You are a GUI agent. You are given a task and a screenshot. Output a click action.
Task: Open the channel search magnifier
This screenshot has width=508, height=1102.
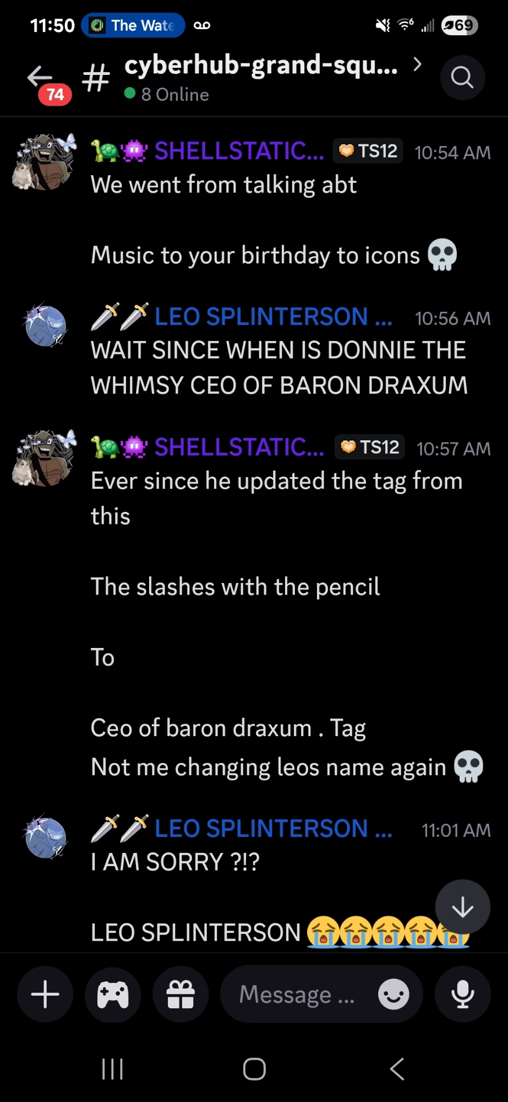(462, 78)
